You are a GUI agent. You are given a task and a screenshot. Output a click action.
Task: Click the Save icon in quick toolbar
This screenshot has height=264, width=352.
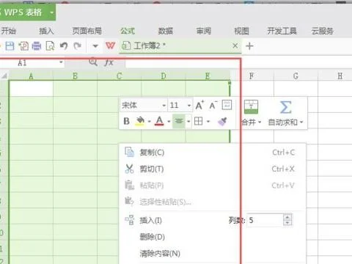tap(10, 46)
